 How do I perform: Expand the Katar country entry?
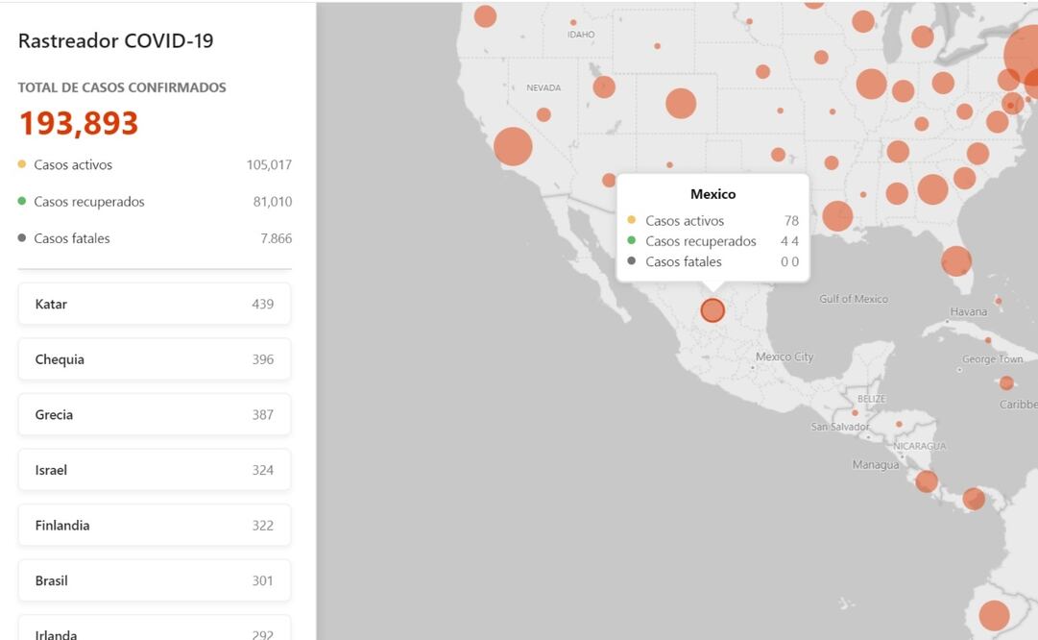point(154,304)
